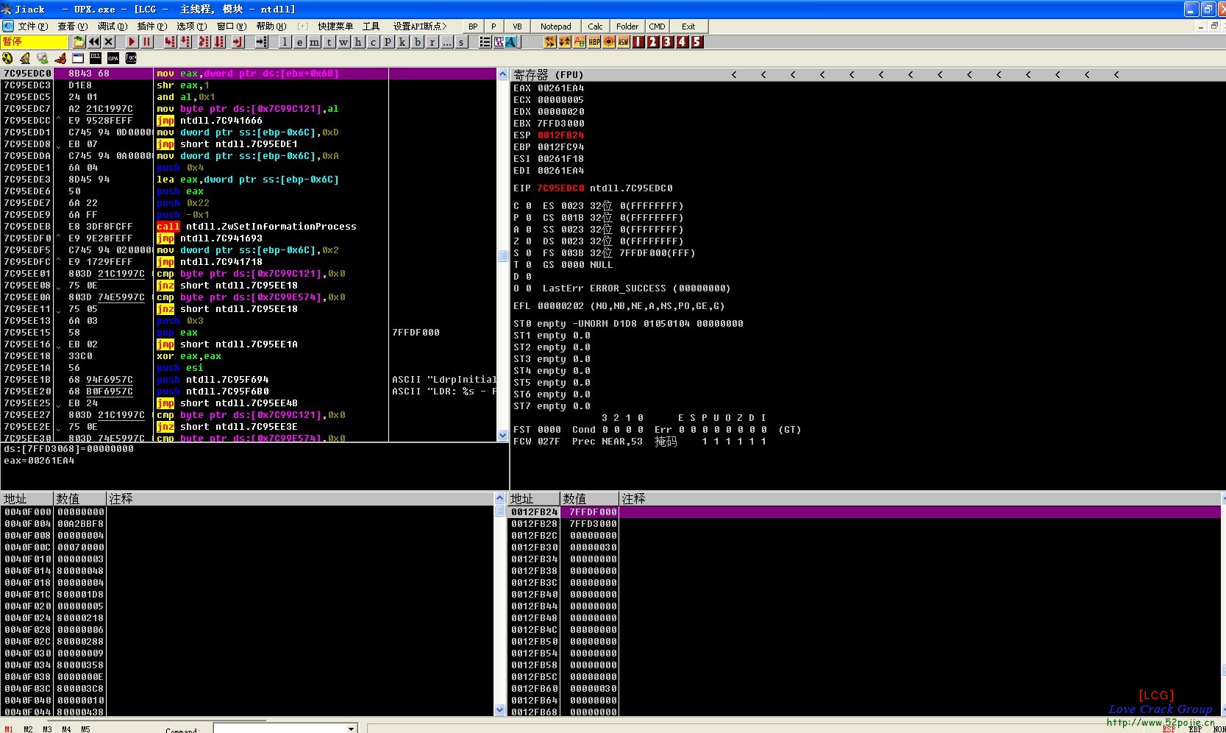Click the Step over toolbar icon
The width and height of the screenshot is (1226, 733).
point(185,42)
